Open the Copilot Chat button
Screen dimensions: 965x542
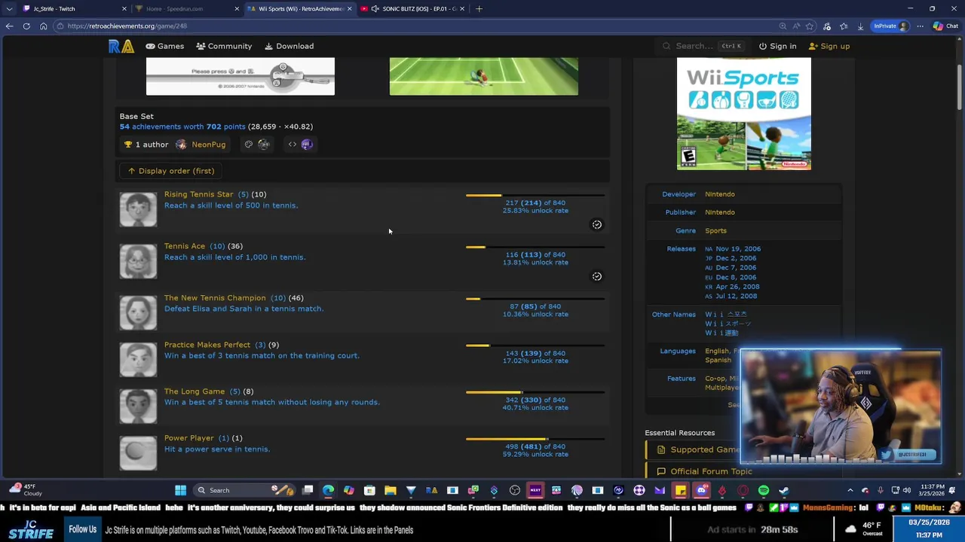pyautogui.click(x=945, y=26)
